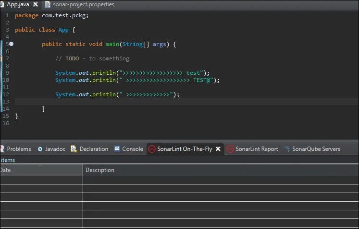This screenshot has width=359, height=229.
Task: Place cursor on empty highlighted line 13
Action: (186, 102)
